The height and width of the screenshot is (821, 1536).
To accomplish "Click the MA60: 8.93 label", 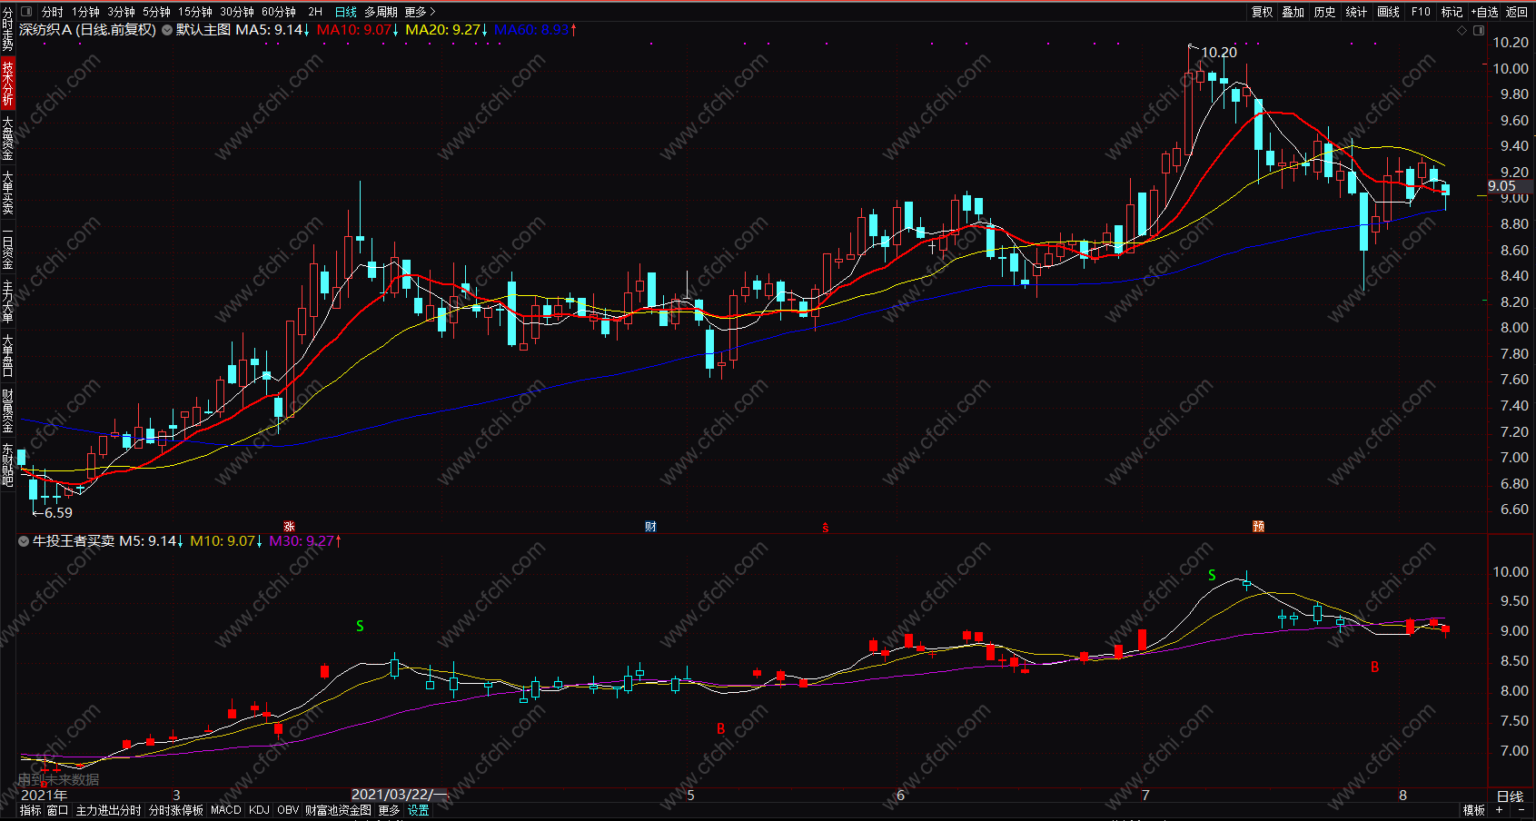I will click(x=535, y=30).
